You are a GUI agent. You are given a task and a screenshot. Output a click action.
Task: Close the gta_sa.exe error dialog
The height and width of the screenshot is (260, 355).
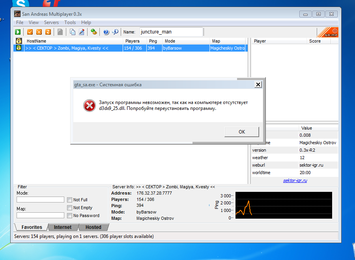pyautogui.click(x=258, y=85)
